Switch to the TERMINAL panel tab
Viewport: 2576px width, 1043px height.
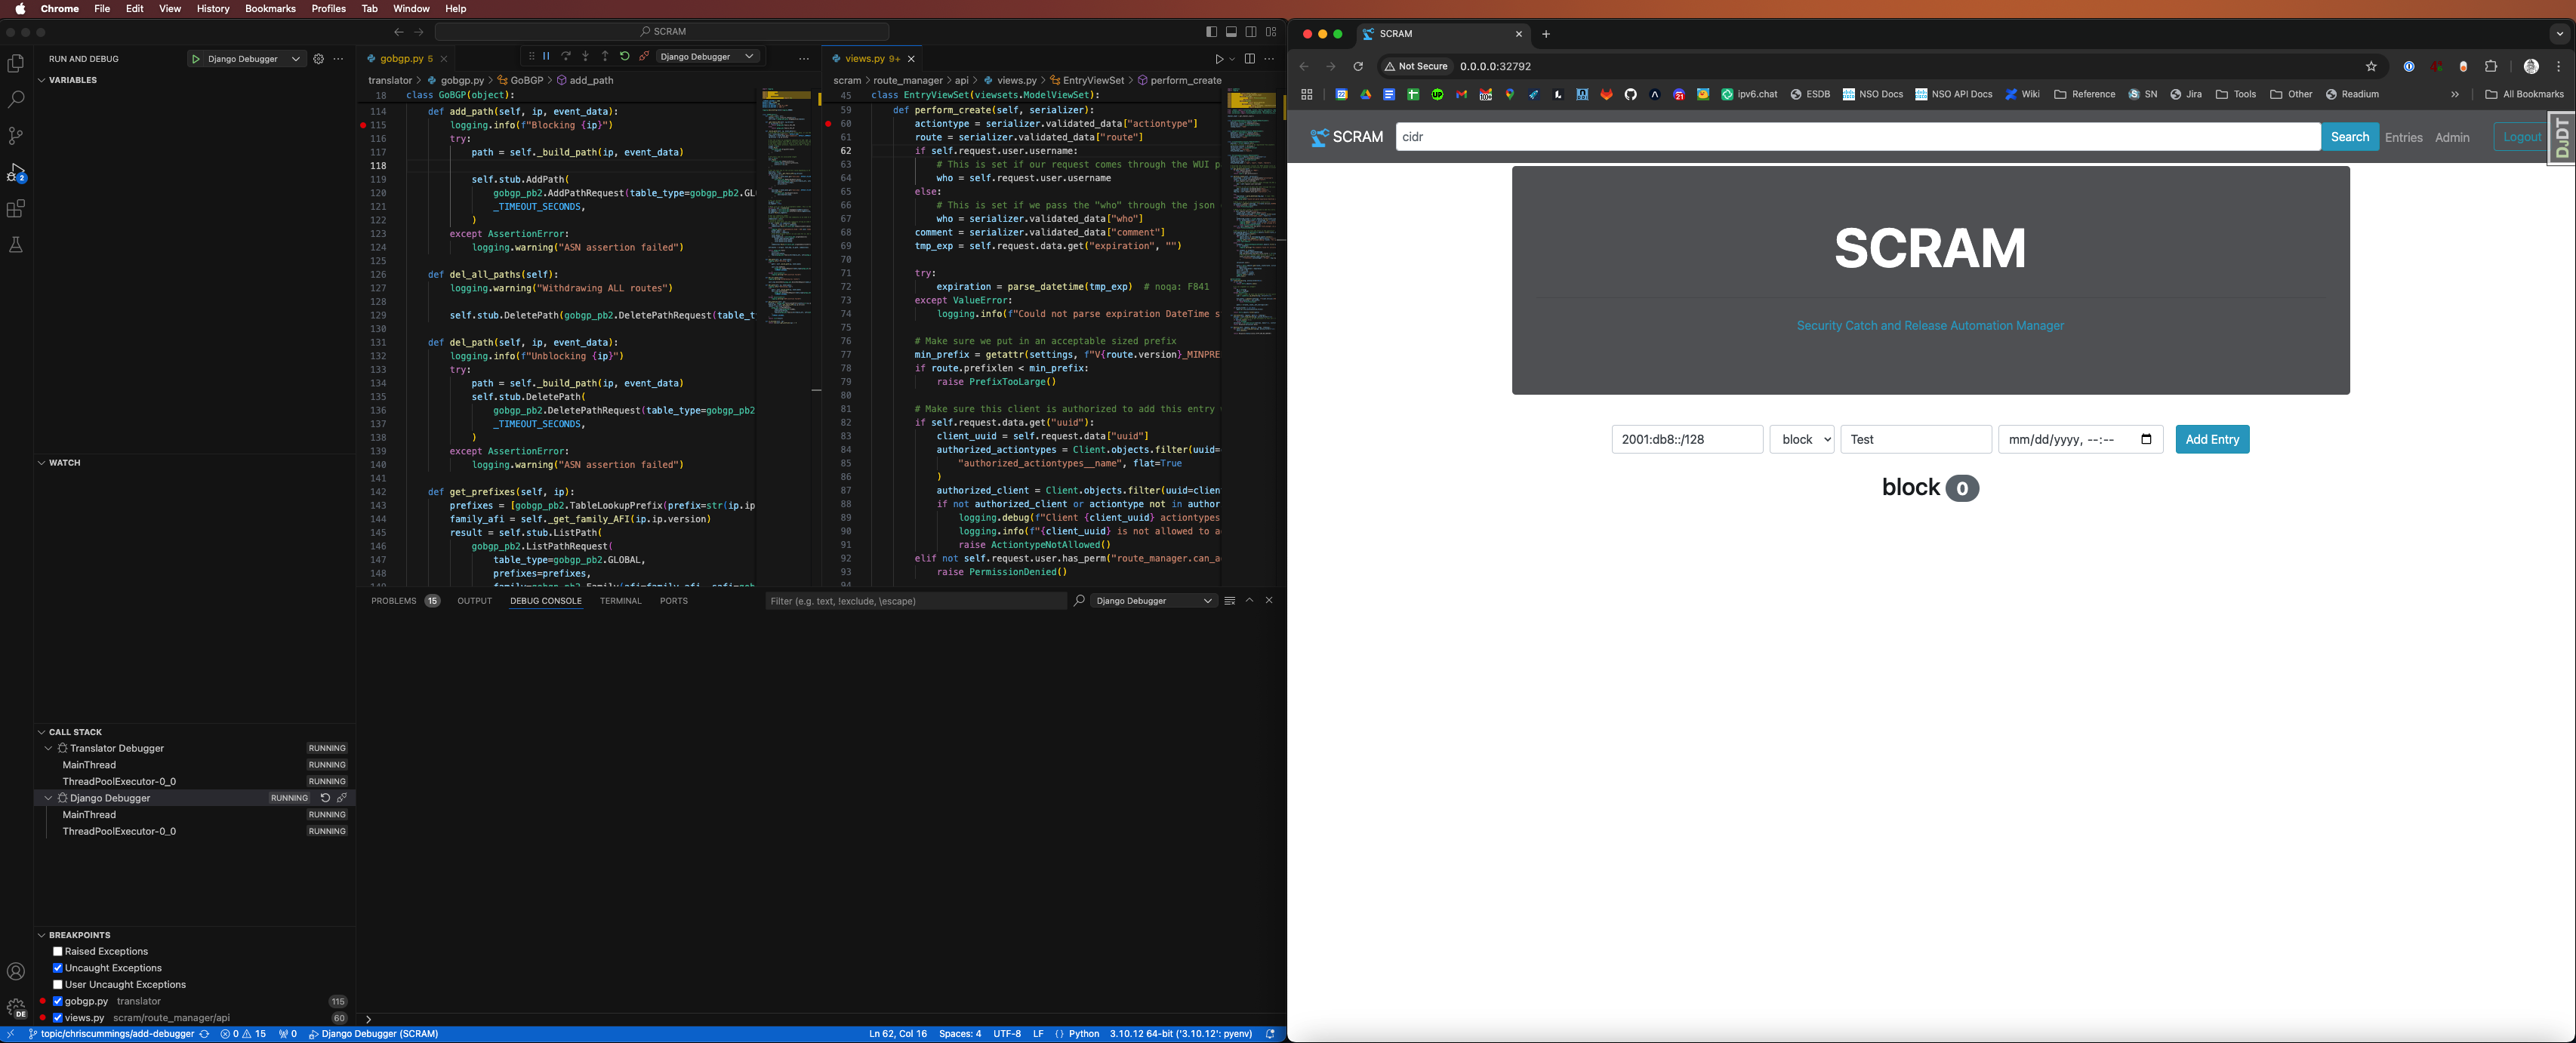click(x=620, y=601)
